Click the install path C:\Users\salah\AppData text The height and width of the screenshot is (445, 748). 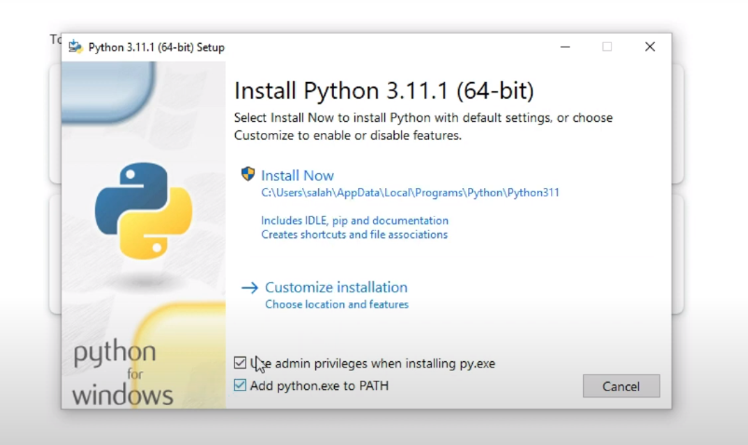[409, 193]
